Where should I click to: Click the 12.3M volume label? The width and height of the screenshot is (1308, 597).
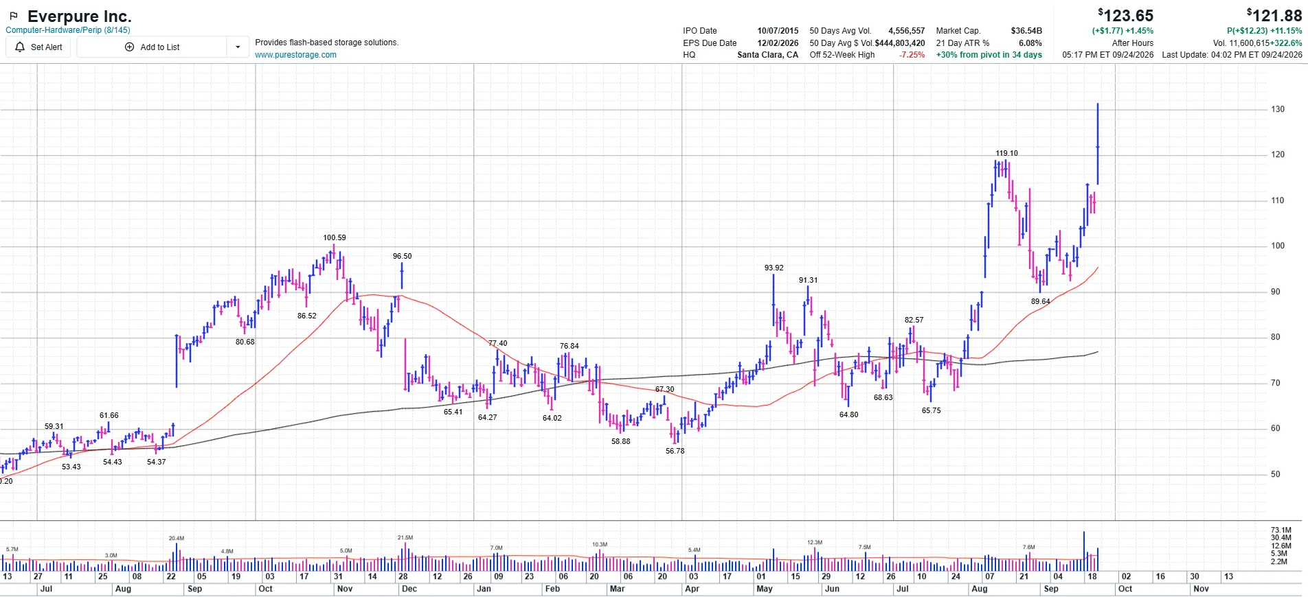[815, 543]
